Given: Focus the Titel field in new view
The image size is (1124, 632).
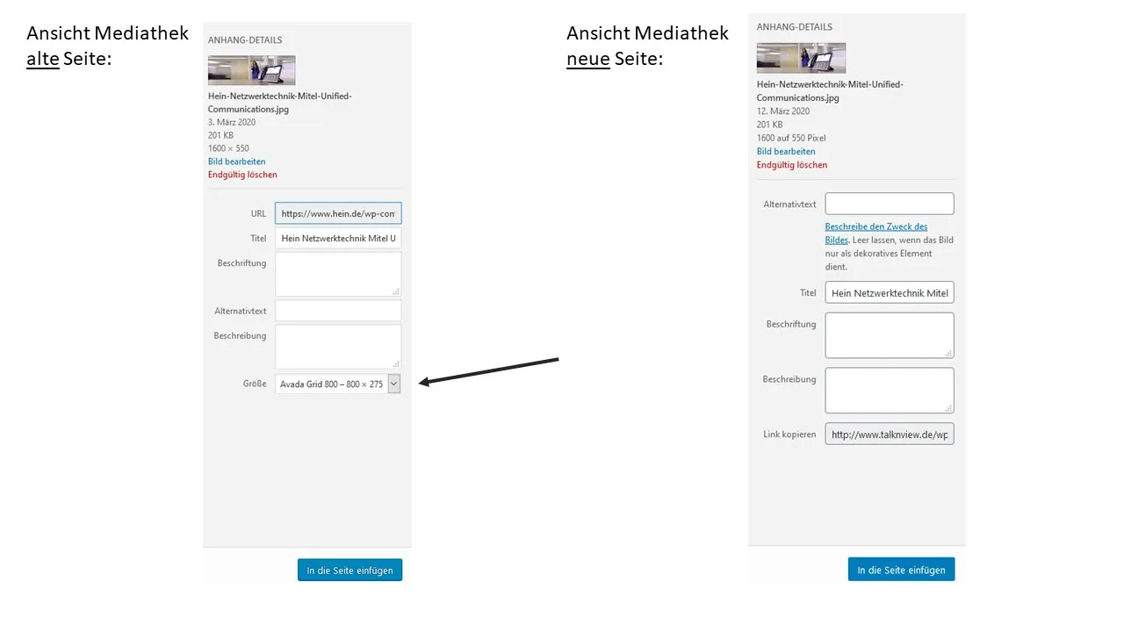Looking at the screenshot, I should [890, 292].
